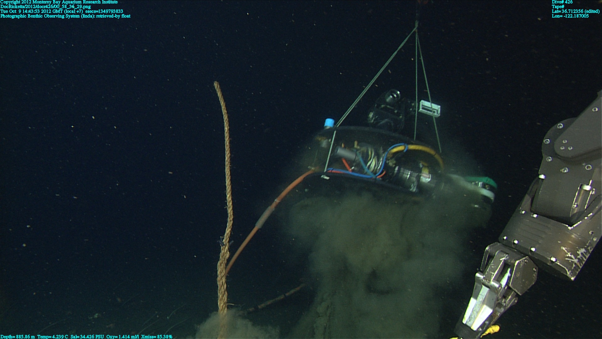Click the MBARI copyright text overlay
This screenshot has height=339, width=602.
(x=59, y=2)
